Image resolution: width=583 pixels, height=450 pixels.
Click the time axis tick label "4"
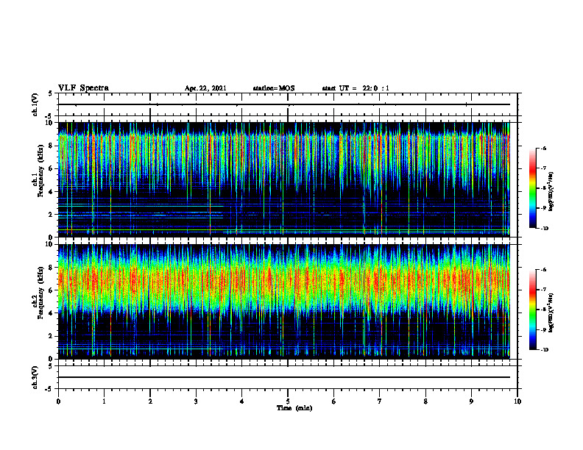click(x=242, y=401)
